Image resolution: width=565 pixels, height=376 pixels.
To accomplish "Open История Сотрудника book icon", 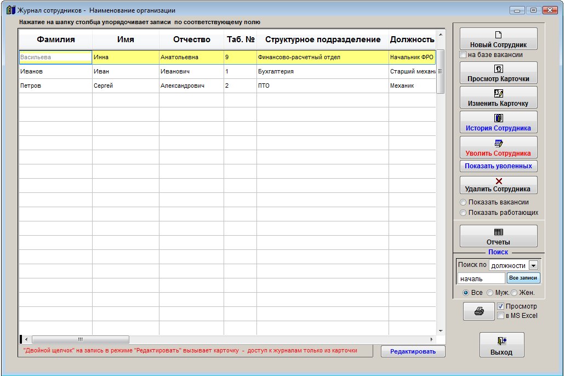I will [498, 118].
